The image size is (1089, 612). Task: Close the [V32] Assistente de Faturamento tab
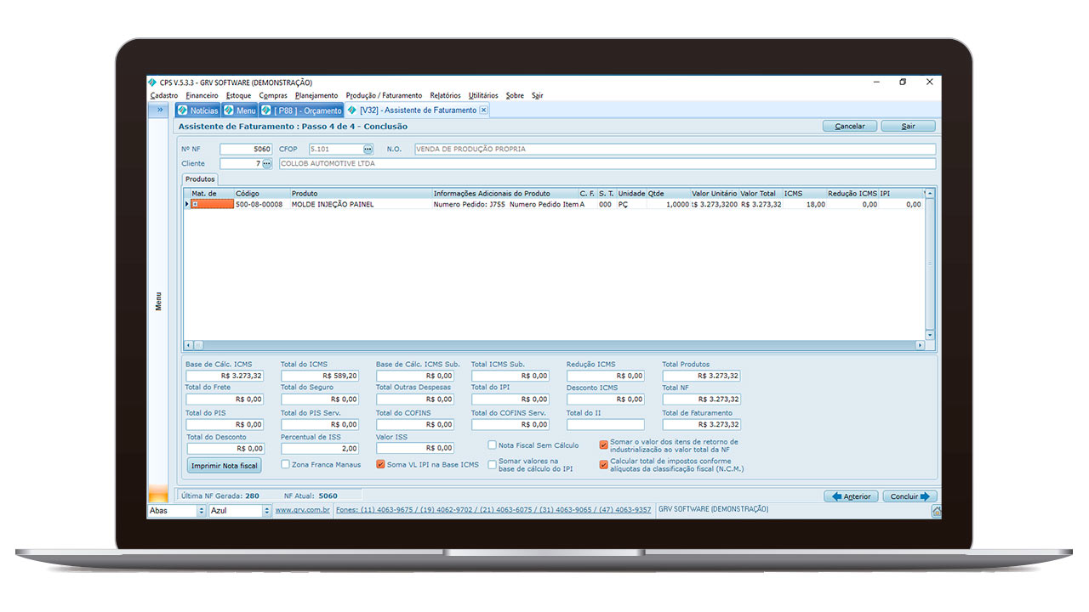coord(483,110)
